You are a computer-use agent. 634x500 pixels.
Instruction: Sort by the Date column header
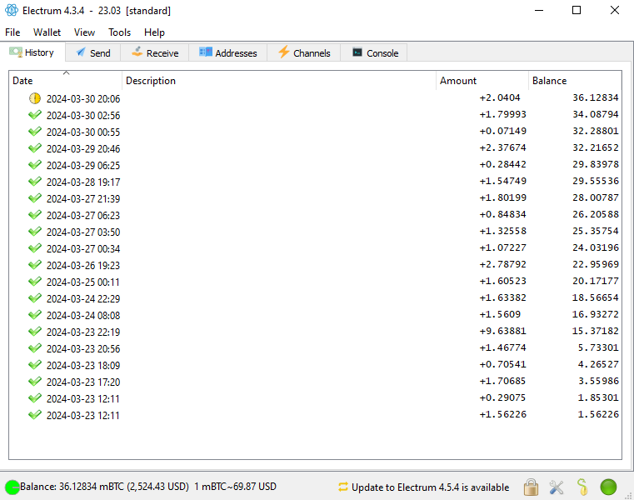pyautogui.click(x=66, y=81)
